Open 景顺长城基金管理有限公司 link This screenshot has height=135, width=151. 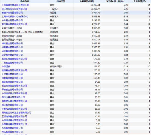tap(14, 59)
